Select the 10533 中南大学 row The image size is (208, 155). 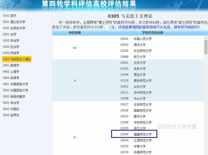(133, 146)
